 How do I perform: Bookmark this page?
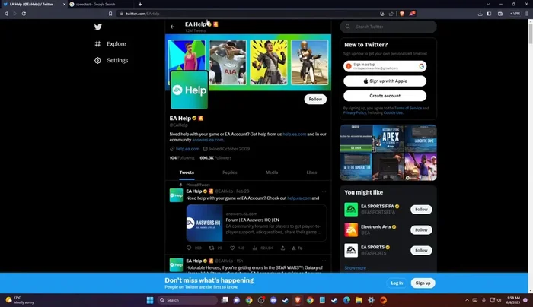tap(110, 14)
